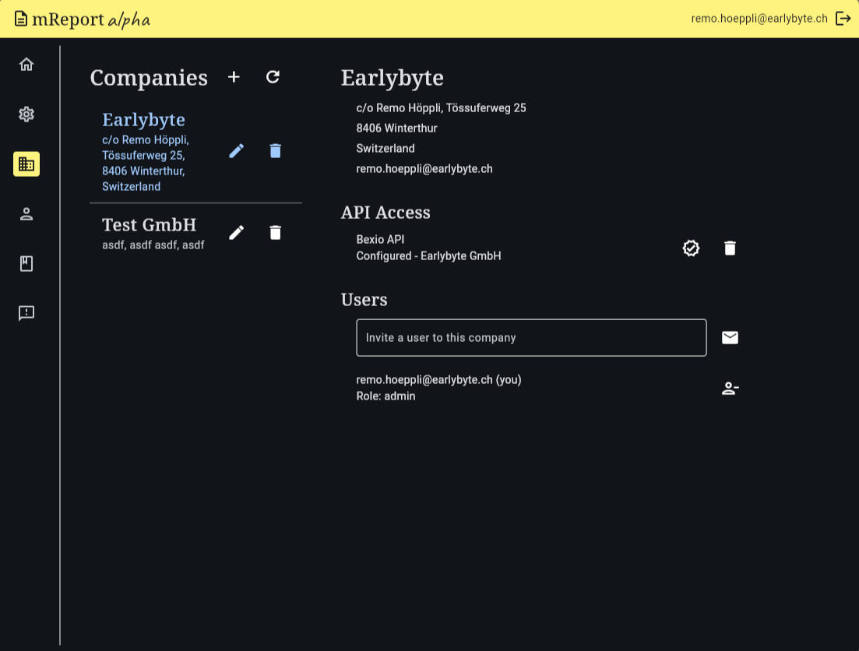Delete the Bexio API access
Image resolution: width=859 pixels, height=651 pixels.
coord(730,248)
